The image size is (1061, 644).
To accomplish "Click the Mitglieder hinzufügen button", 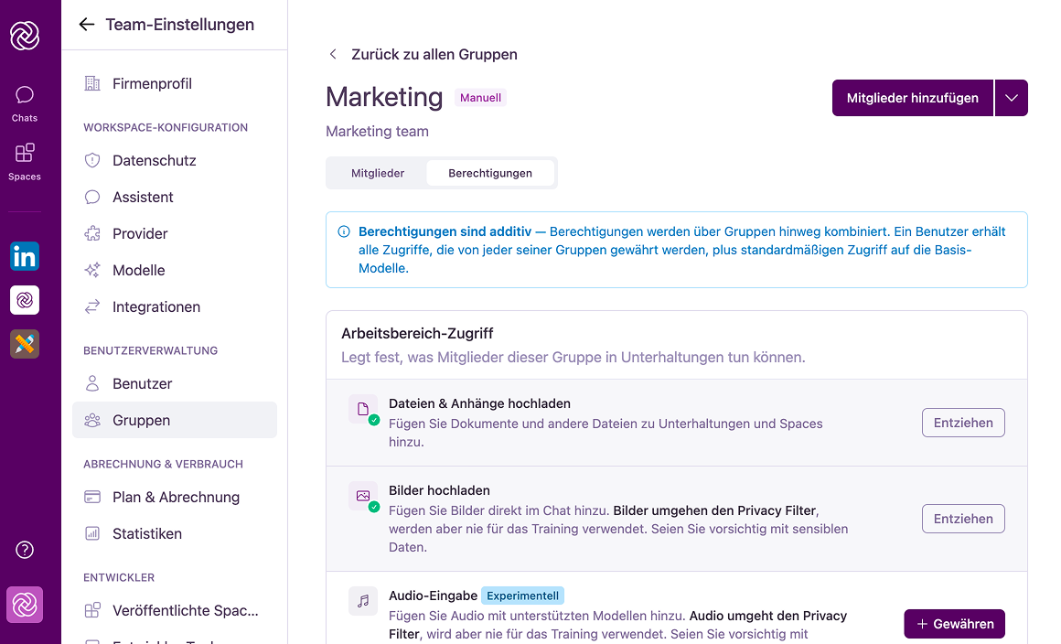I will (912, 98).
